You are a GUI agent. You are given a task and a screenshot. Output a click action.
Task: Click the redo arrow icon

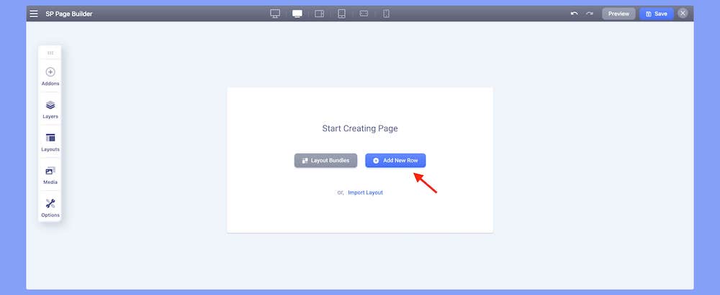coord(590,14)
